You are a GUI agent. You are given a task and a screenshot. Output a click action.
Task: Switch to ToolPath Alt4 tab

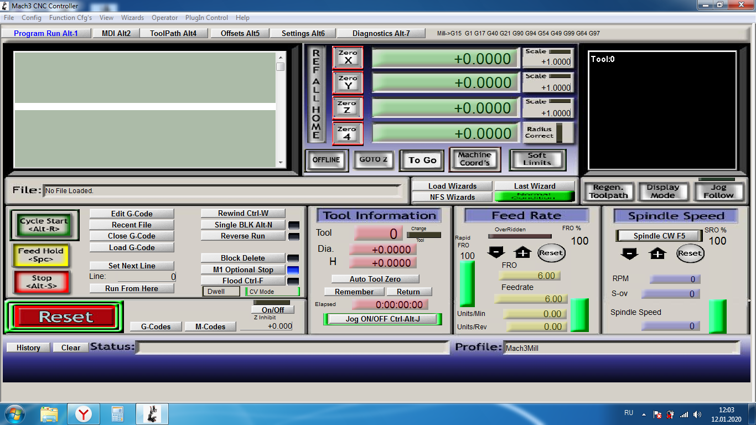coord(173,33)
